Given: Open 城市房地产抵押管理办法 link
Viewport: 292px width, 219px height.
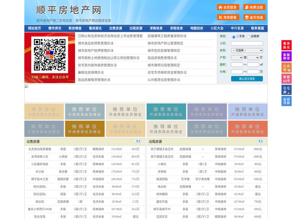Looking at the screenshot, I should (x=96, y=50).
